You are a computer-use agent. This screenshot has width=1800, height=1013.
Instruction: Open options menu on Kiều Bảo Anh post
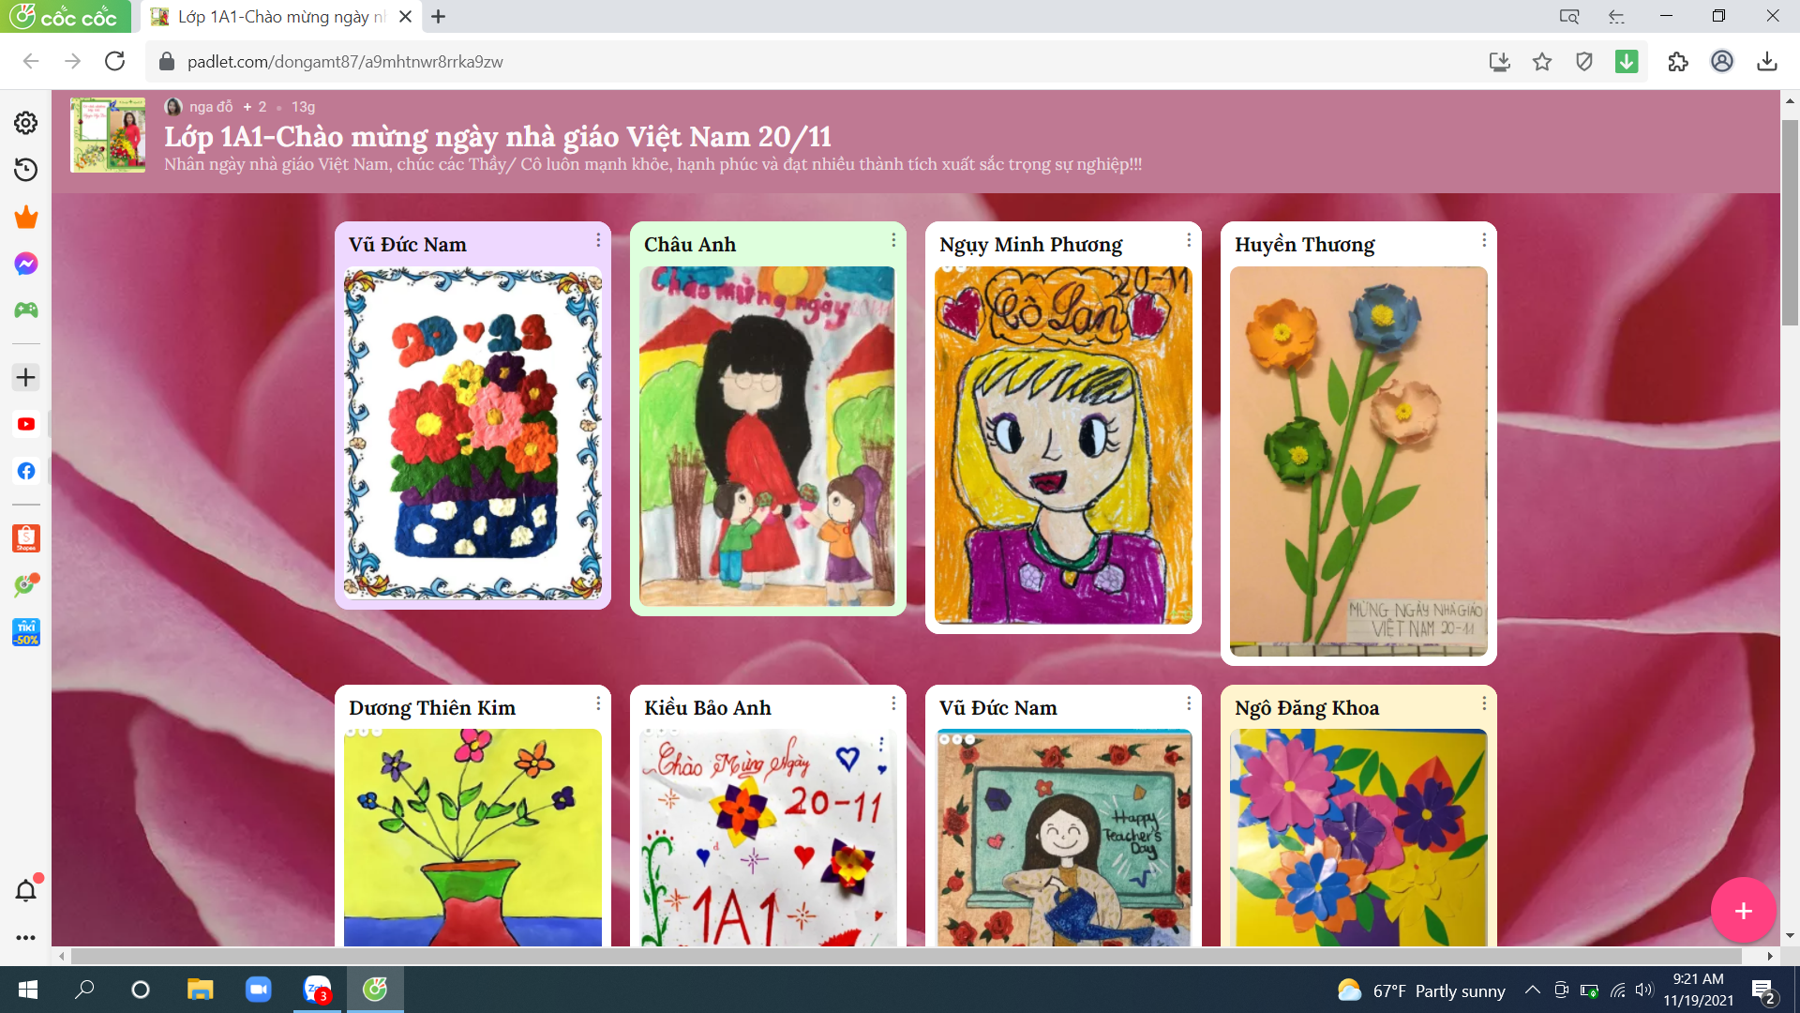(893, 703)
